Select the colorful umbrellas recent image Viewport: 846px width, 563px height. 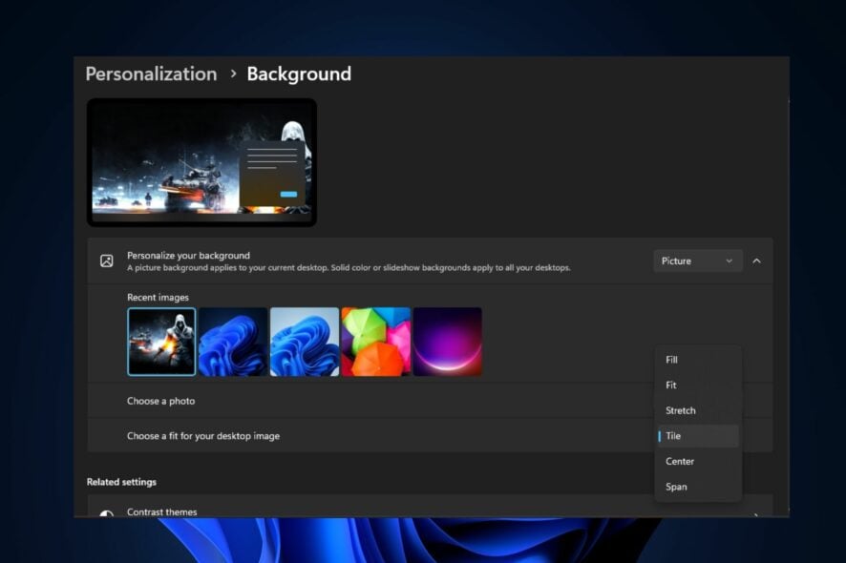coord(376,342)
